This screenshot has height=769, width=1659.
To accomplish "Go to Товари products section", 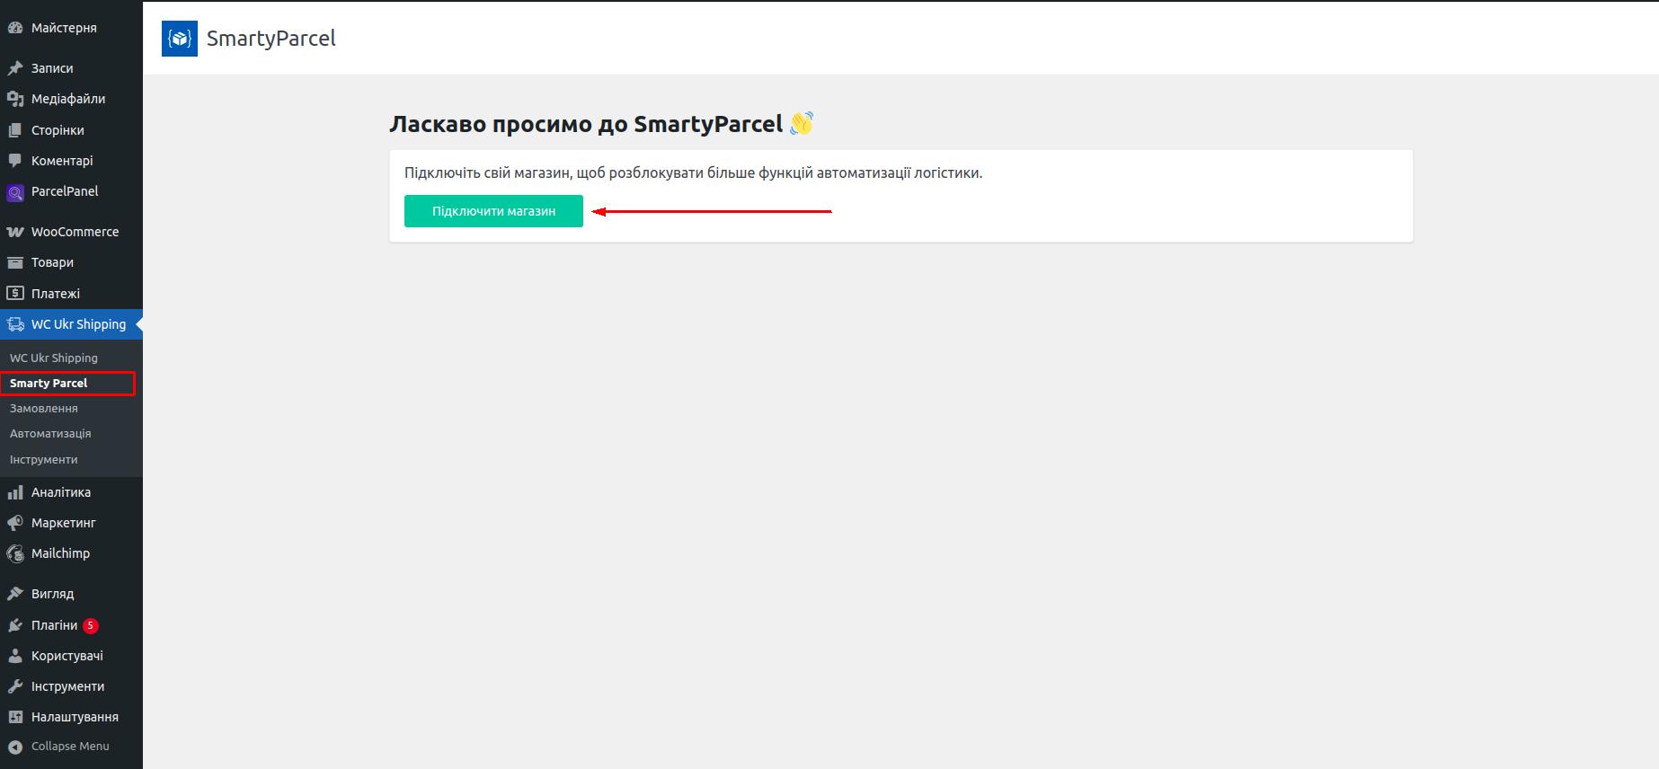I will (x=52, y=262).
